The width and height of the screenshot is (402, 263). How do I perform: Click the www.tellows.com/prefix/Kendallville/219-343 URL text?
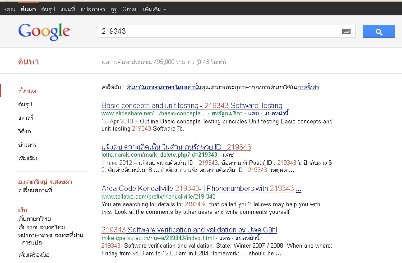[158, 196]
